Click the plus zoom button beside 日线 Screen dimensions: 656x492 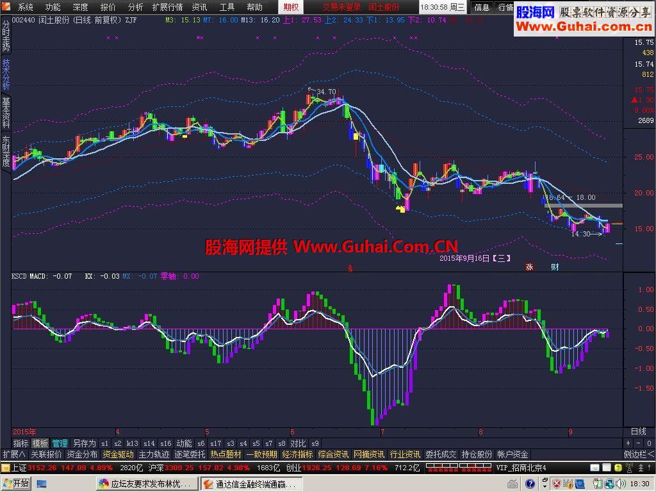[x=628, y=443]
